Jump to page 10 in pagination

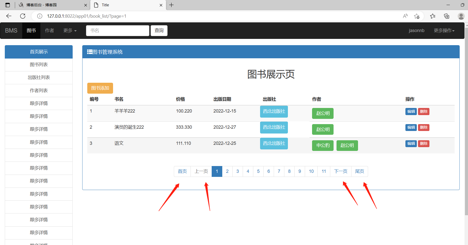(x=311, y=171)
